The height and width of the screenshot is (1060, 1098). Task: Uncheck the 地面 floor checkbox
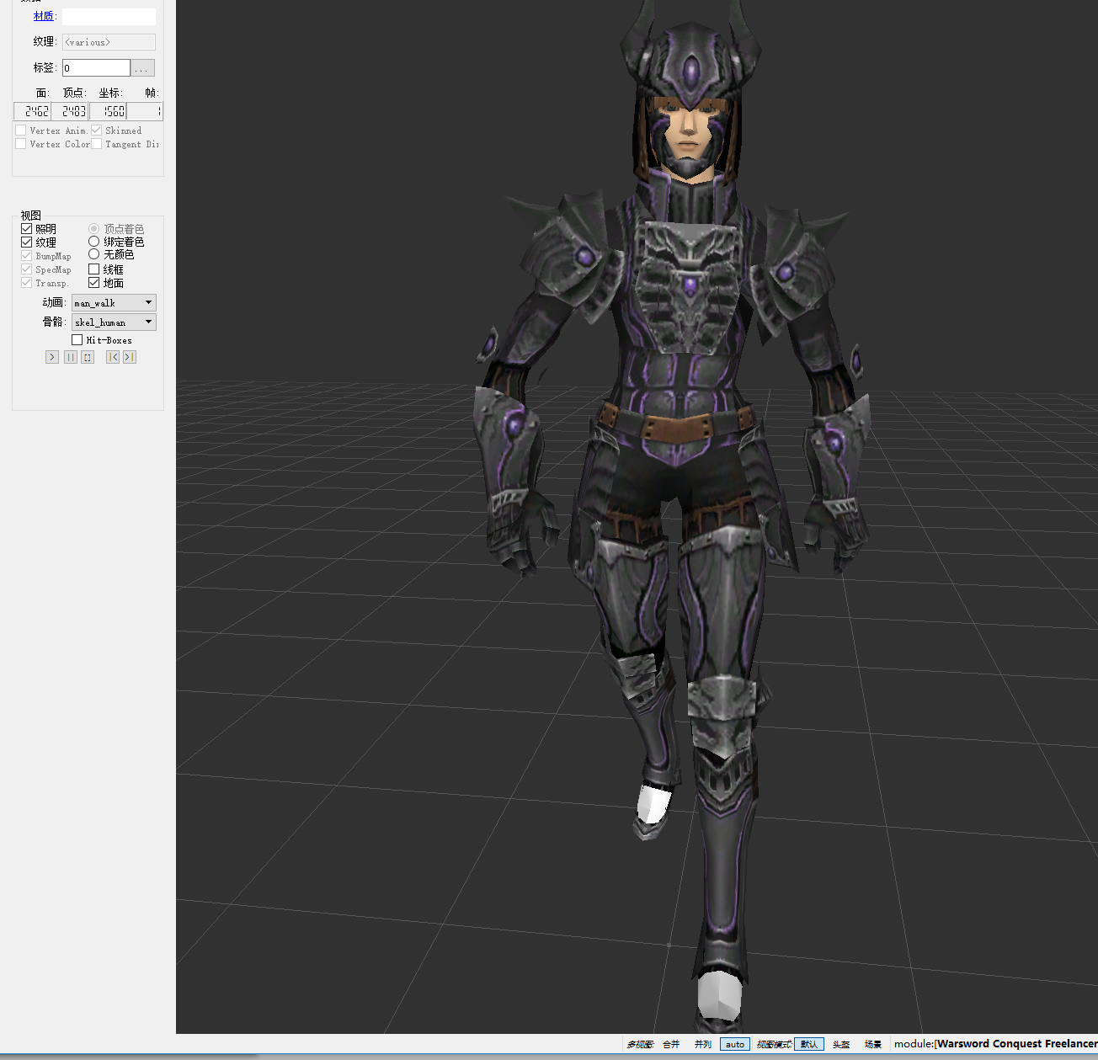(x=93, y=283)
